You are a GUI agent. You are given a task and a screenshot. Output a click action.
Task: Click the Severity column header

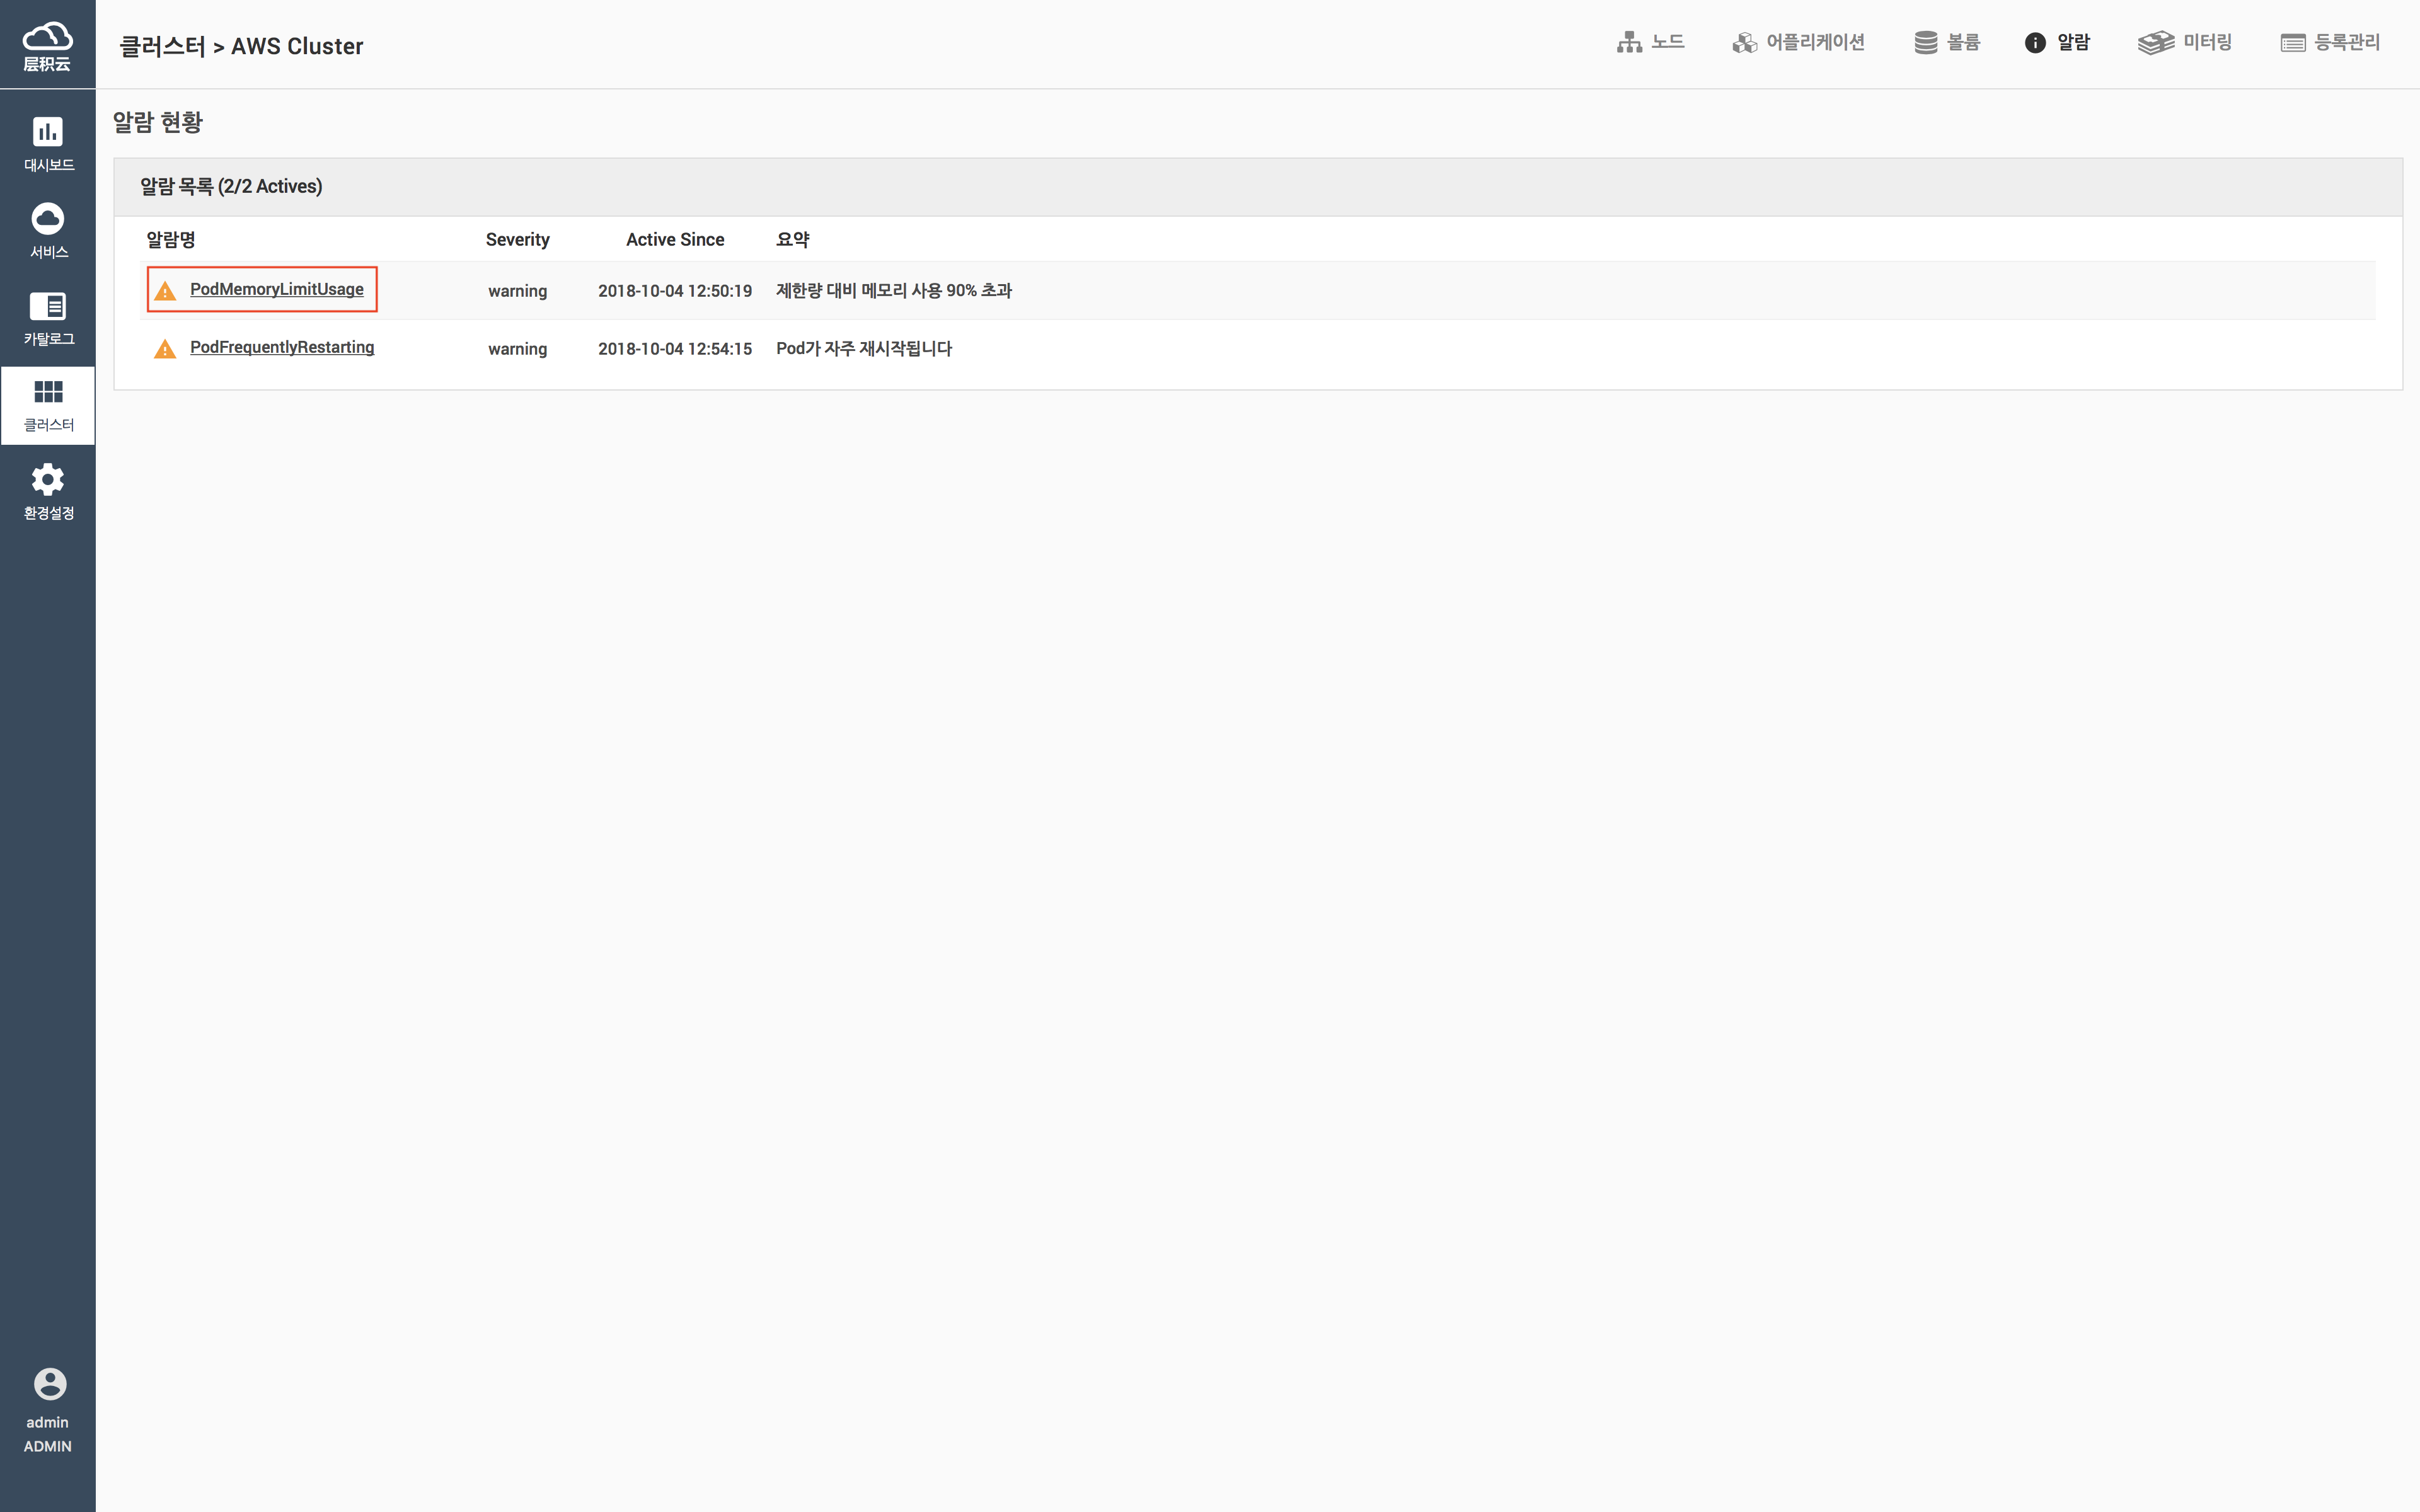517,240
